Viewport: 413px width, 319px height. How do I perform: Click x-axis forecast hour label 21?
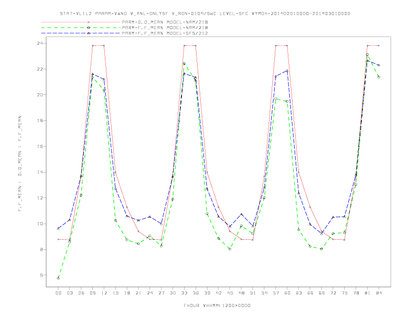(138, 293)
